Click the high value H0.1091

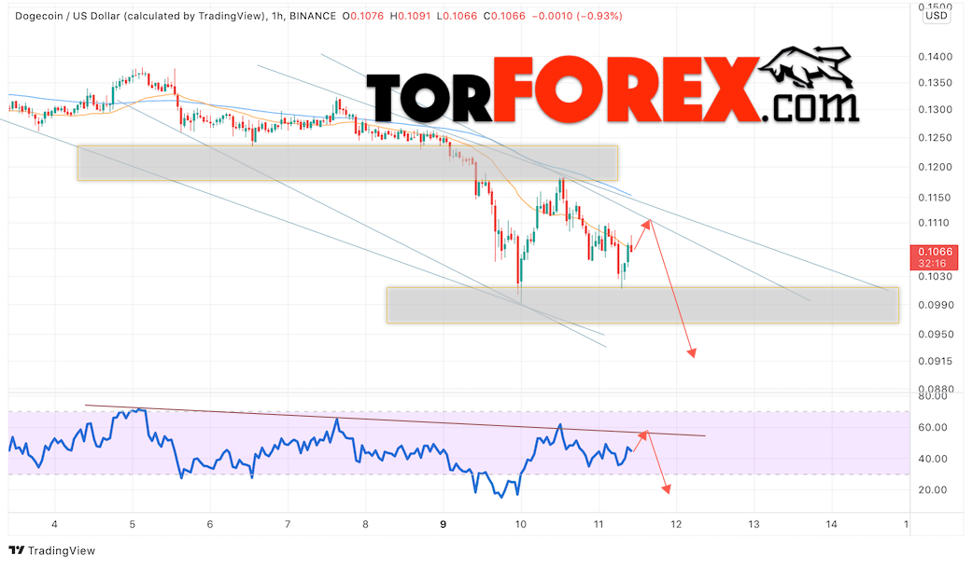(x=411, y=16)
